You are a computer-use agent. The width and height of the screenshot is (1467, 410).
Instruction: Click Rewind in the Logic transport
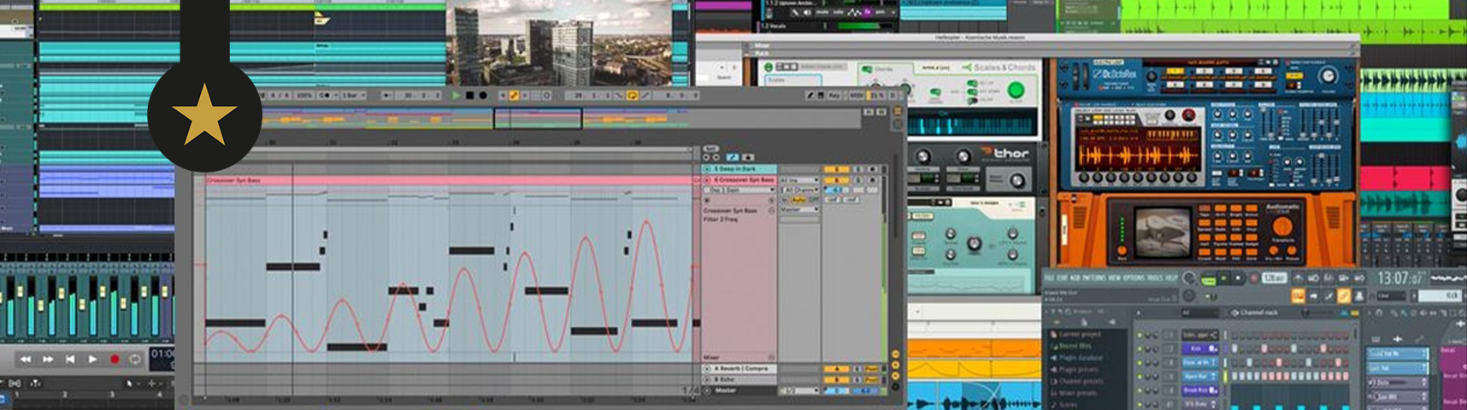(x=26, y=360)
